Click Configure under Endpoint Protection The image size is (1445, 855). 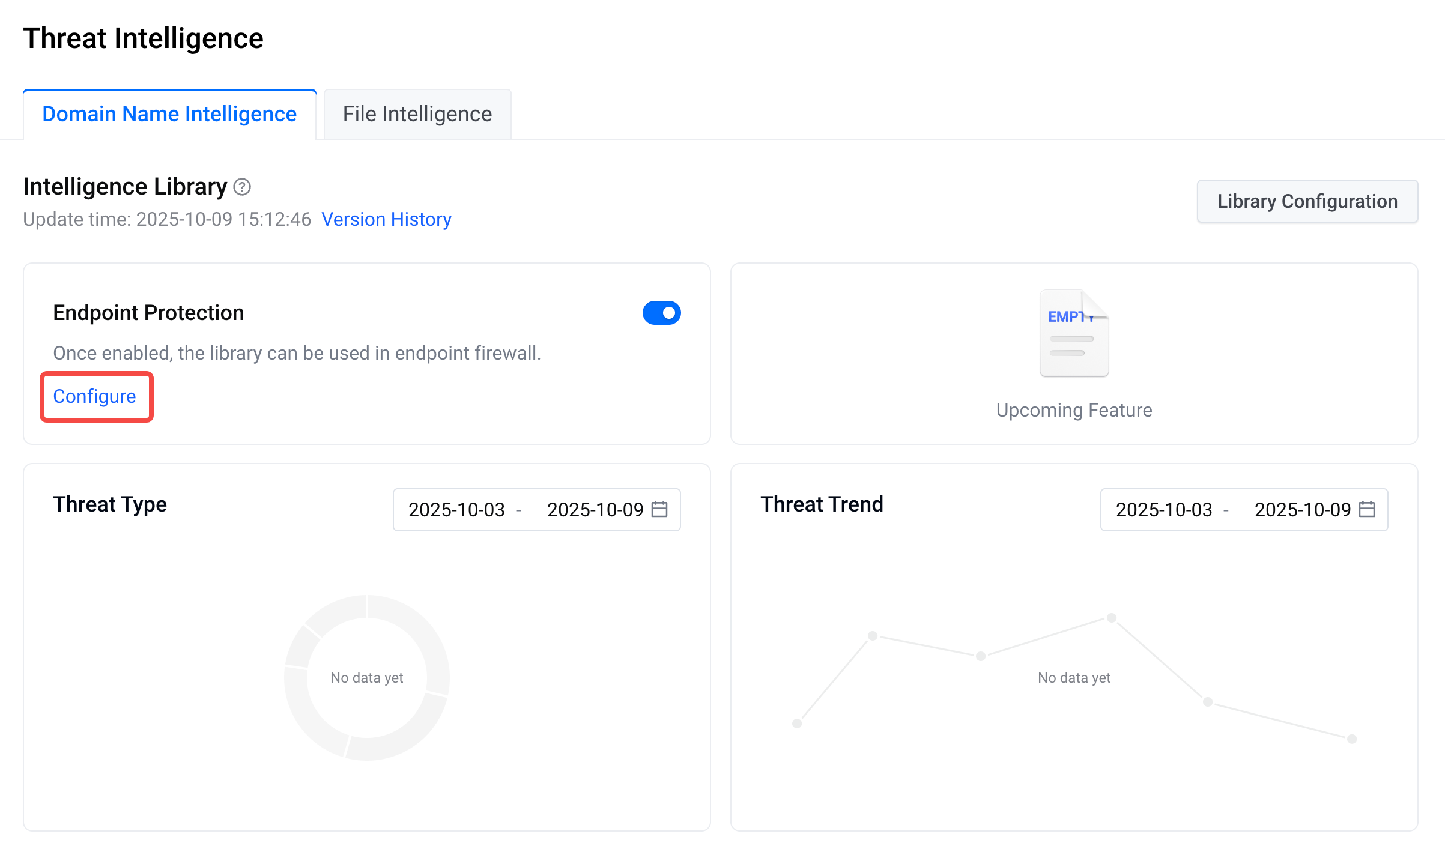[x=95, y=396]
